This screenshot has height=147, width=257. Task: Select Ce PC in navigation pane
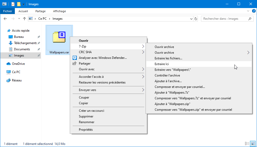coord(16,72)
